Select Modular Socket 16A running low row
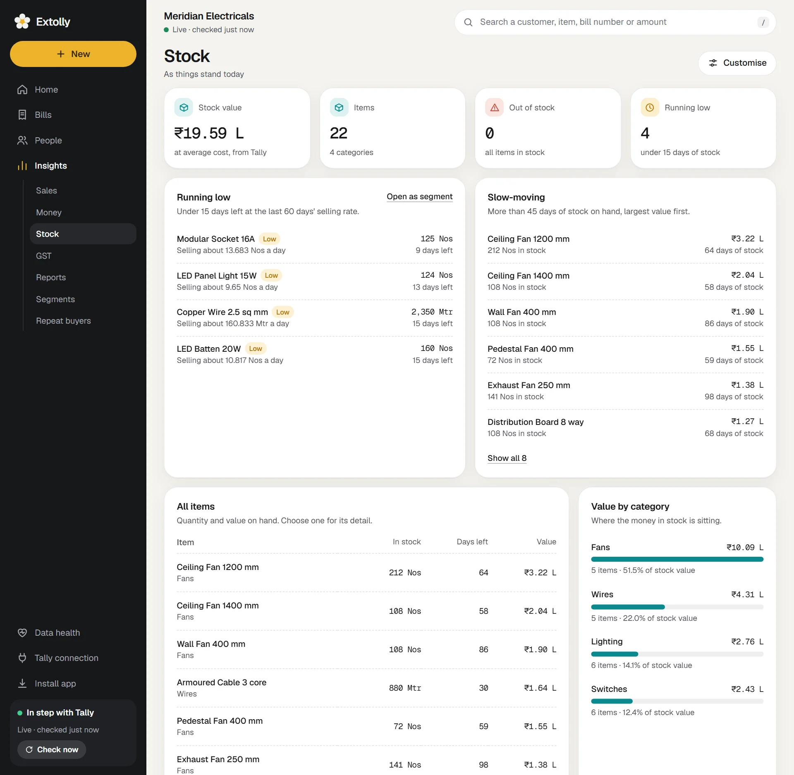The width and height of the screenshot is (794, 775). pos(315,244)
